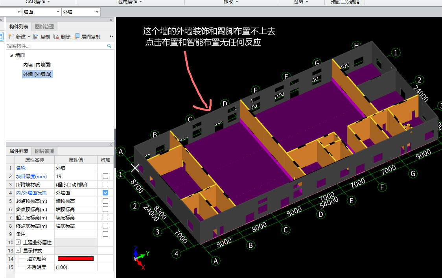This screenshot has height=278, width=442.
Task: Click the 附加 column header
Action: [105, 160]
